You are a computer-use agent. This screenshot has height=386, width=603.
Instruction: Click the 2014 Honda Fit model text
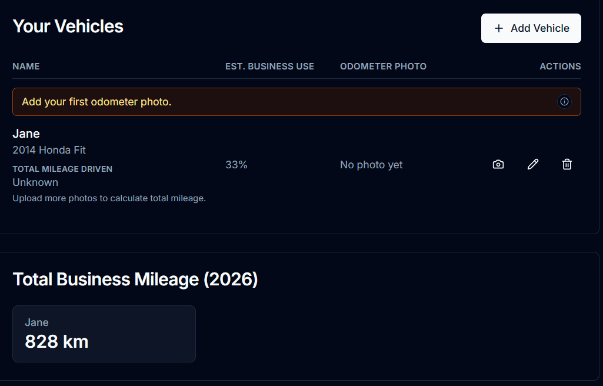point(49,150)
